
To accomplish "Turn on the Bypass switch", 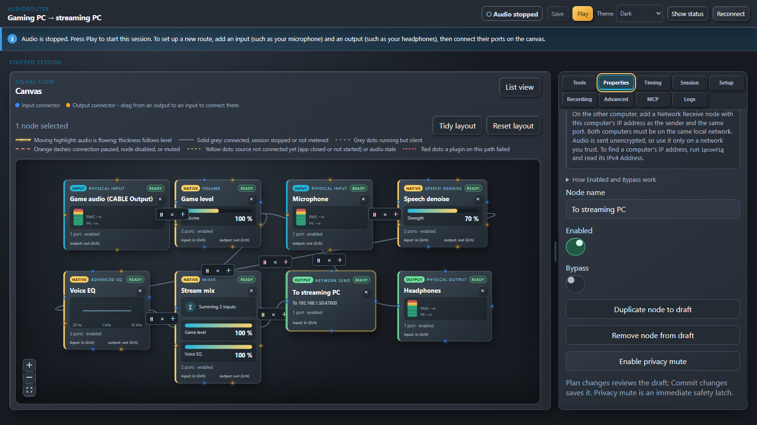I will 575,284.
